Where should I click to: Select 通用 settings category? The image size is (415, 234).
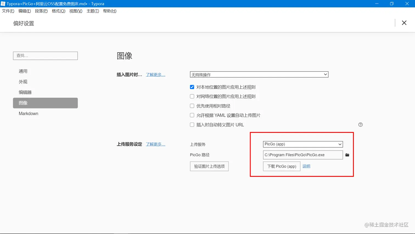(45, 71)
